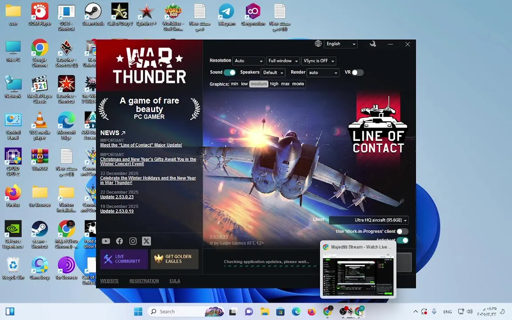Open Render auto dropdown
The width and height of the screenshot is (512, 320).
pos(323,72)
